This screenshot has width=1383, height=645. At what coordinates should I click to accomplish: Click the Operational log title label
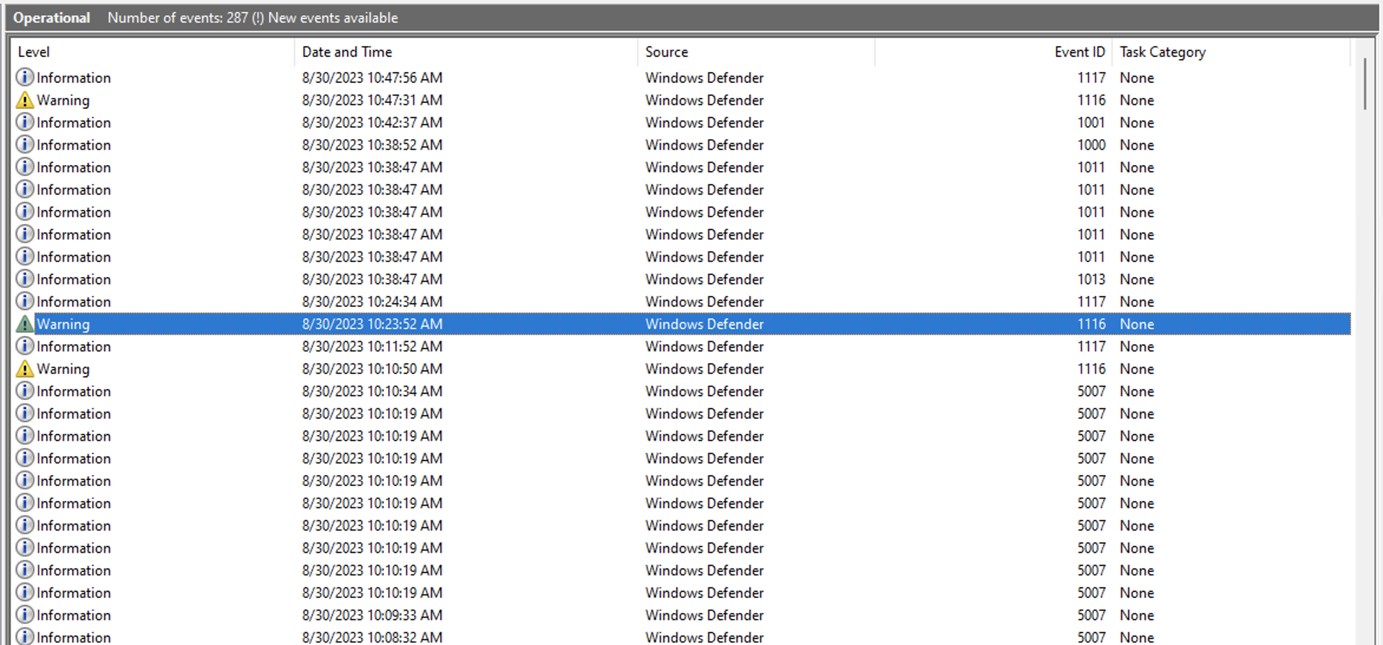pyautogui.click(x=51, y=18)
